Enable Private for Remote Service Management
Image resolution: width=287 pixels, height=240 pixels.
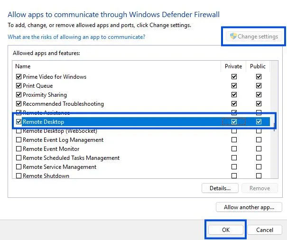pyautogui.click(x=234, y=167)
